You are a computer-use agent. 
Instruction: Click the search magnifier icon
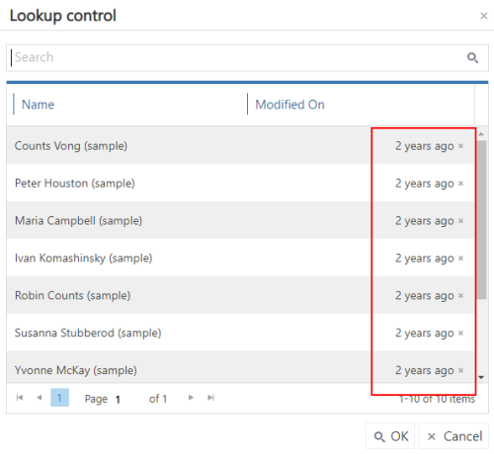tap(472, 58)
